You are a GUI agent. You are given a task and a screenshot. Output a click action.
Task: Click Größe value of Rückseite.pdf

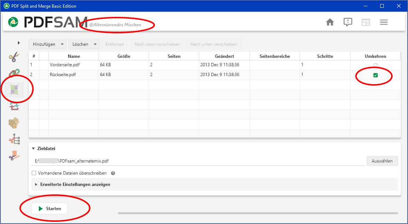pyautogui.click(x=124, y=75)
